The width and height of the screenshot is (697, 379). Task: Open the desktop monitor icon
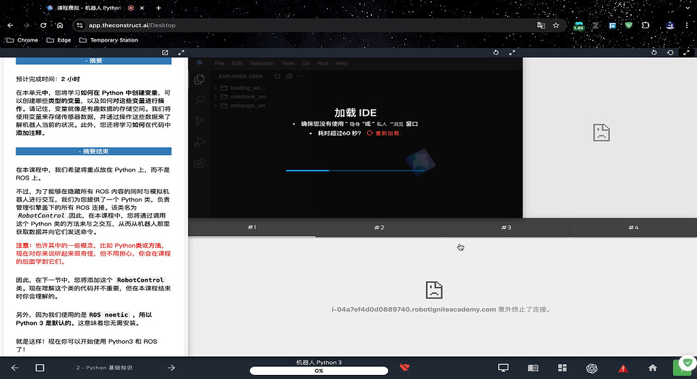pyautogui.click(x=503, y=367)
